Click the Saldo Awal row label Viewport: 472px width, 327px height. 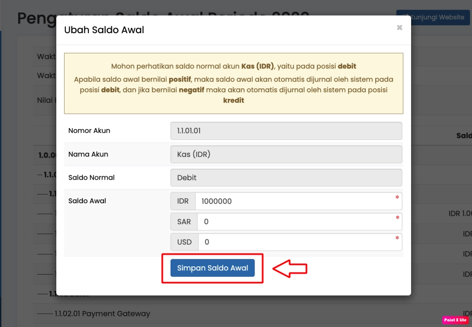[x=87, y=201]
